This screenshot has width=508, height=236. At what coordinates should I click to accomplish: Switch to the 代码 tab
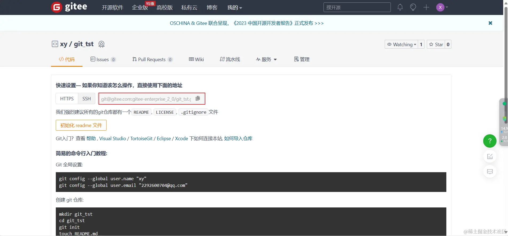pyautogui.click(x=67, y=59)
